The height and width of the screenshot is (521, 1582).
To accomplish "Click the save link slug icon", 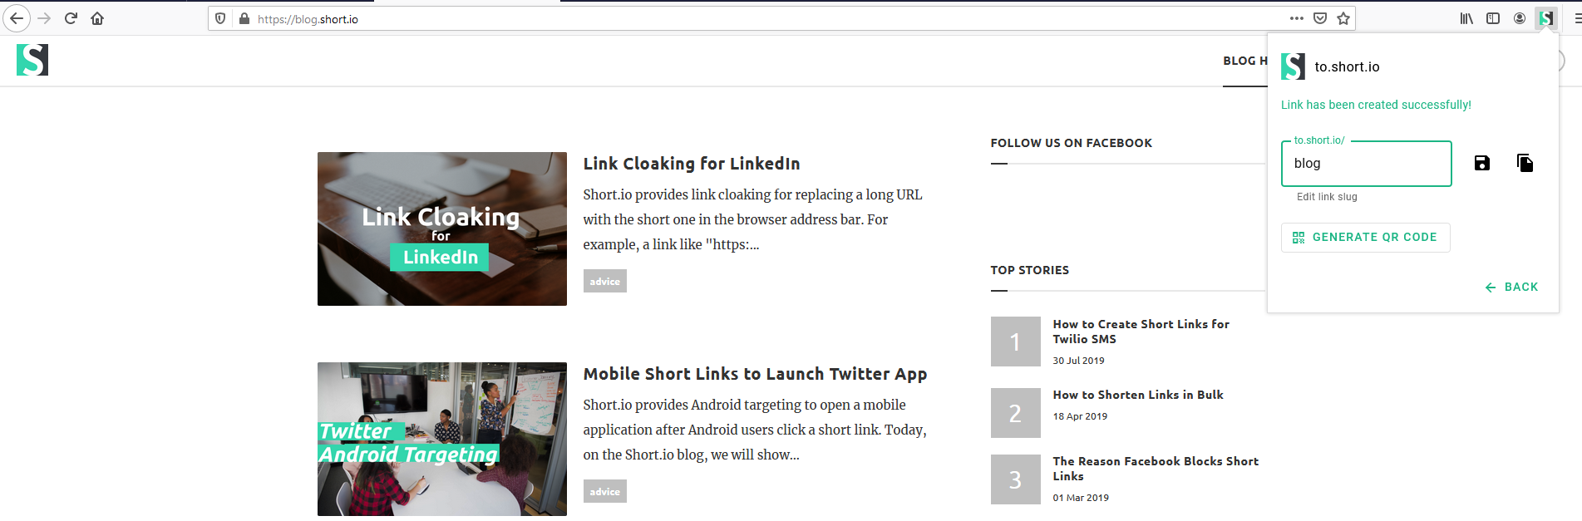I will click(1481, 163).
